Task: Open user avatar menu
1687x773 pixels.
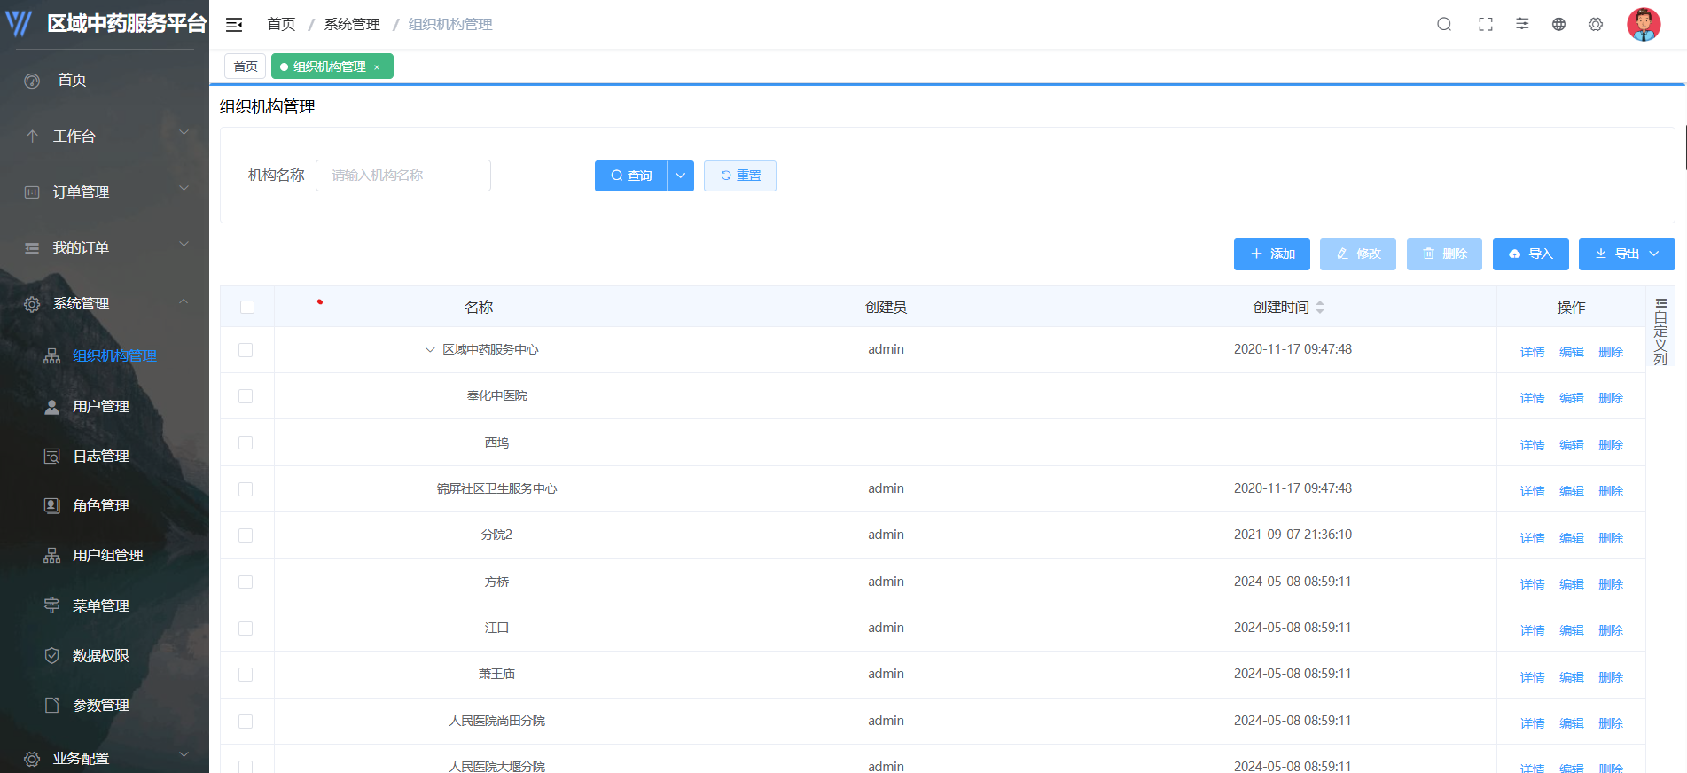Action: [1644, 25]
